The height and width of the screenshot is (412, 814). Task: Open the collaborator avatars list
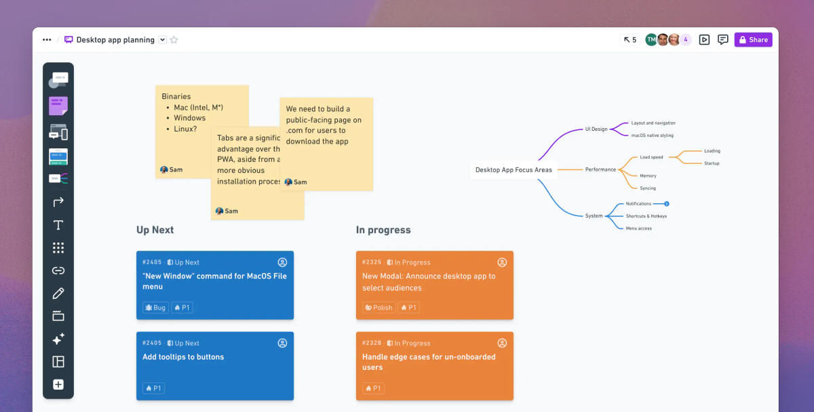667,40
